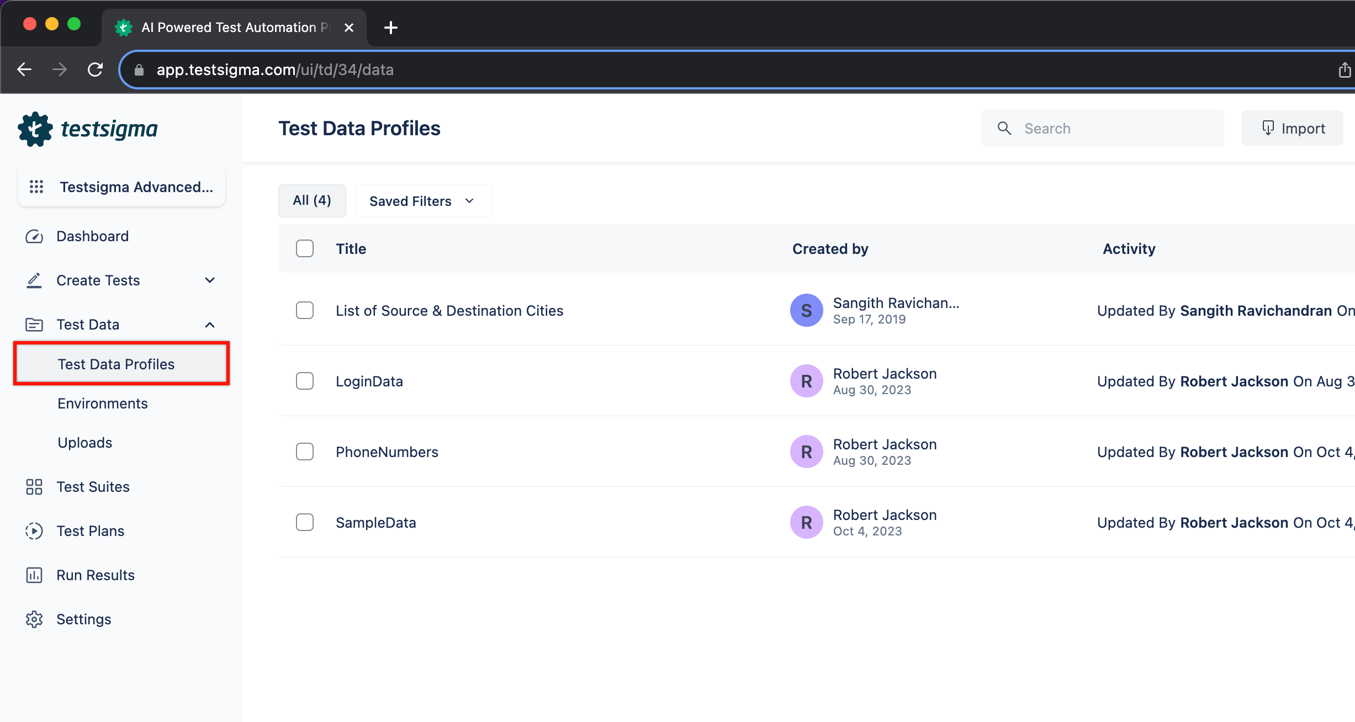This screenshot has width=1355, height=722.
Task: Click the Test Data folder icon
Action: click(x=34, y=325)
